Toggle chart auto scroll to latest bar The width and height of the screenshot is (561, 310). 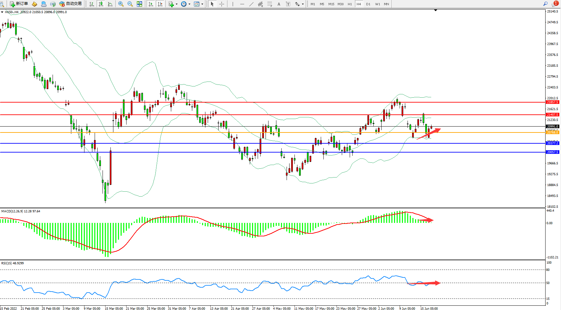(151, 4)
